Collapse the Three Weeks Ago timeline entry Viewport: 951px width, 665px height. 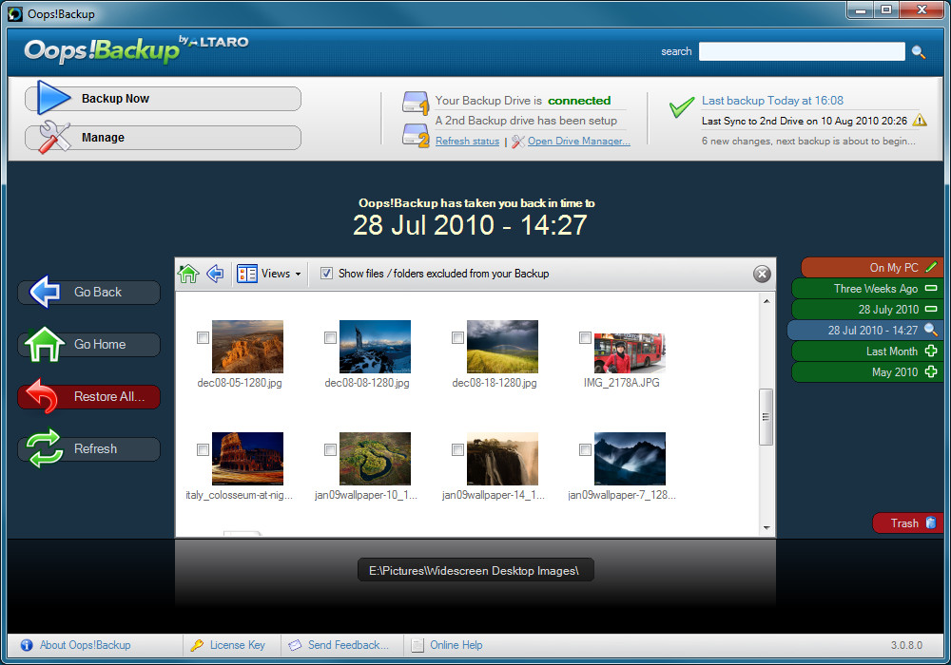[931, 288]
